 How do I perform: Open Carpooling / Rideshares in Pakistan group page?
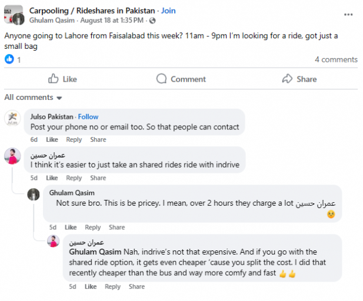point(92,11)
